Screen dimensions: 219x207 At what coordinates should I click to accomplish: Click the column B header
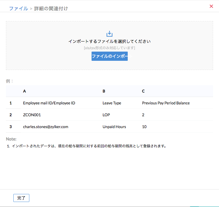pyautogui.click(x=104, y=91)
